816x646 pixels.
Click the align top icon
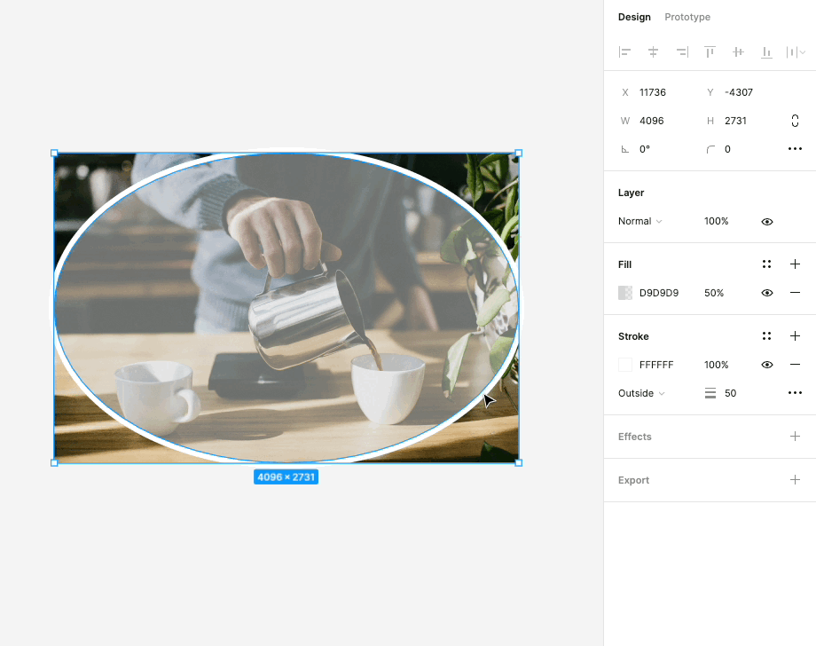710,52
